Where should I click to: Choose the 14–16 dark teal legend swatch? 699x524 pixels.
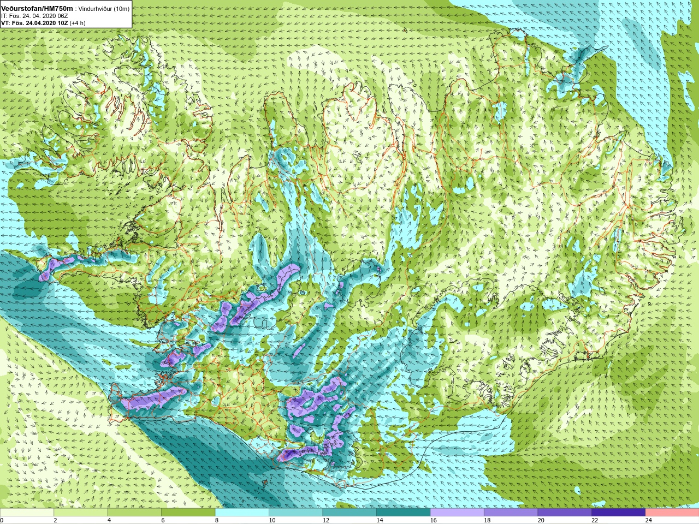pos(404,513)
